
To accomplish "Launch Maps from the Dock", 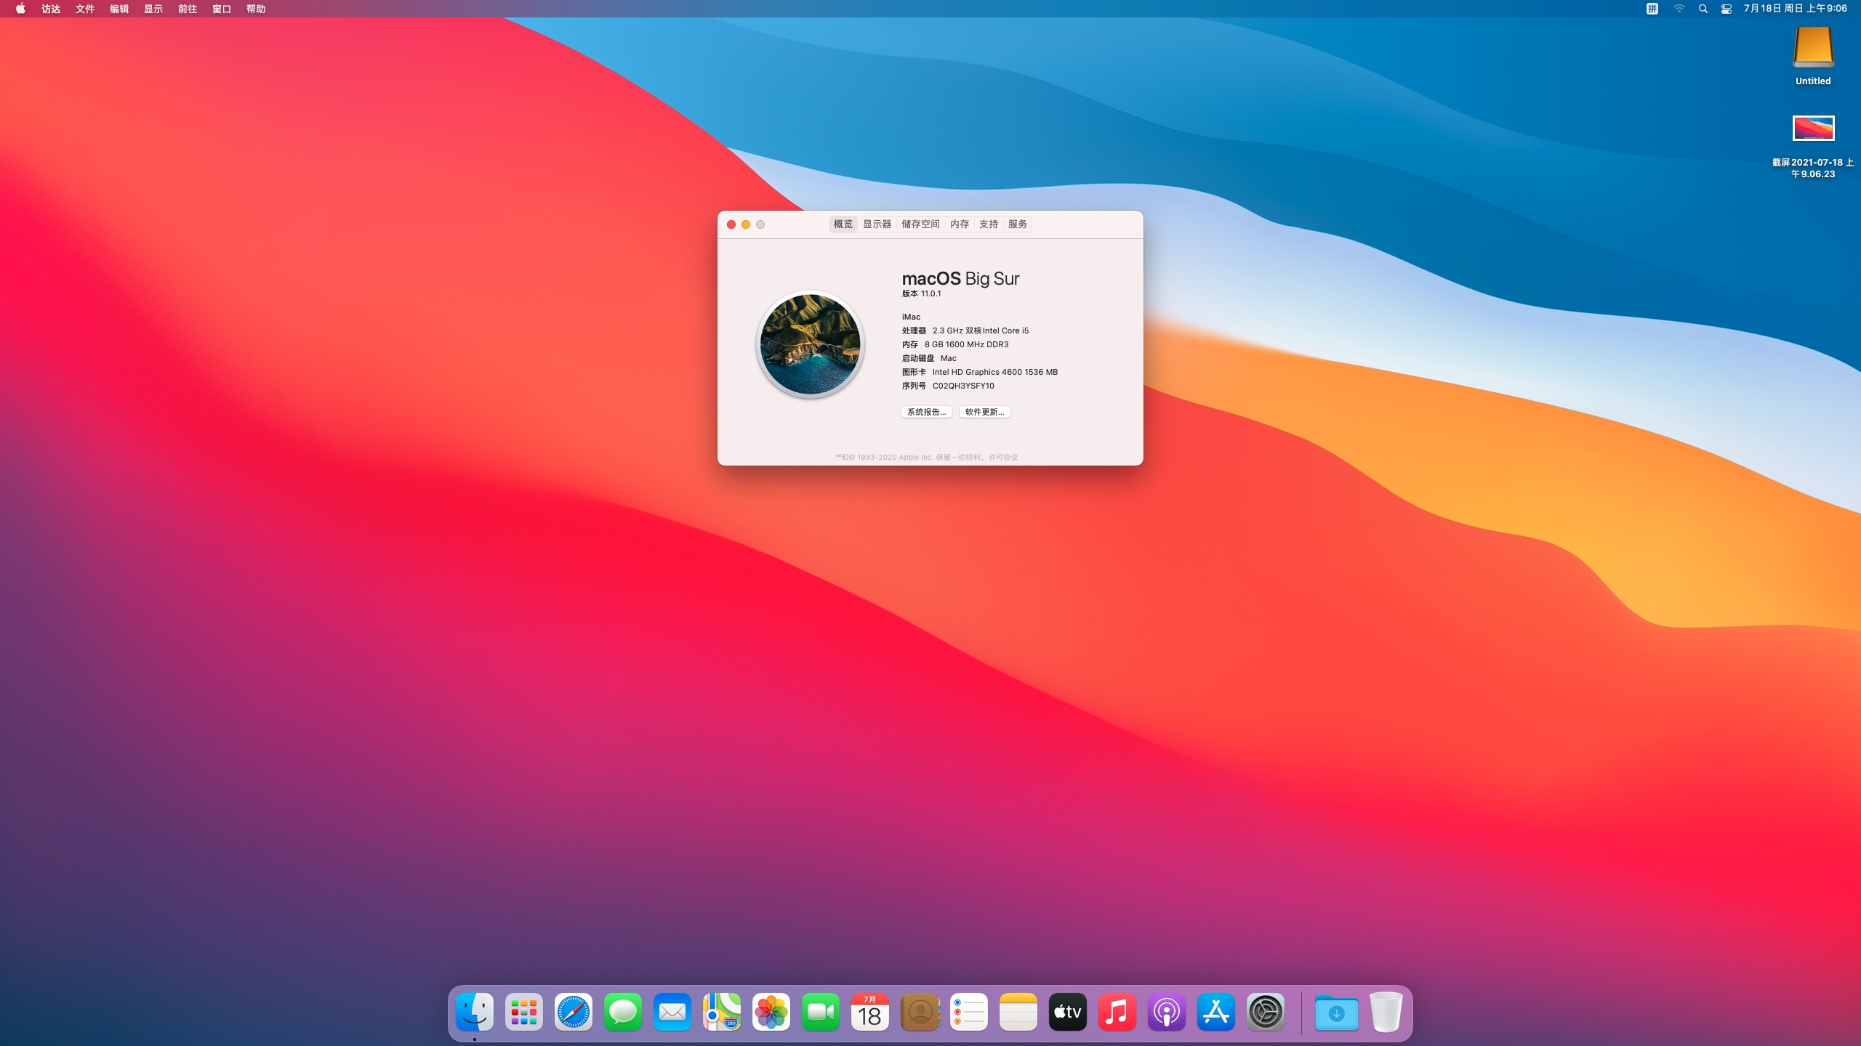I will 722,1012.
